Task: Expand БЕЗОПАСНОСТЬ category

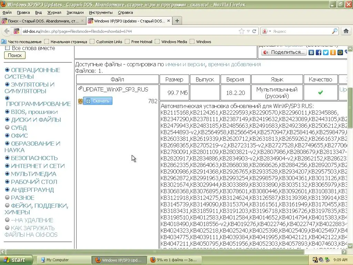Action: pyautogui.click(x=7, y=157)
